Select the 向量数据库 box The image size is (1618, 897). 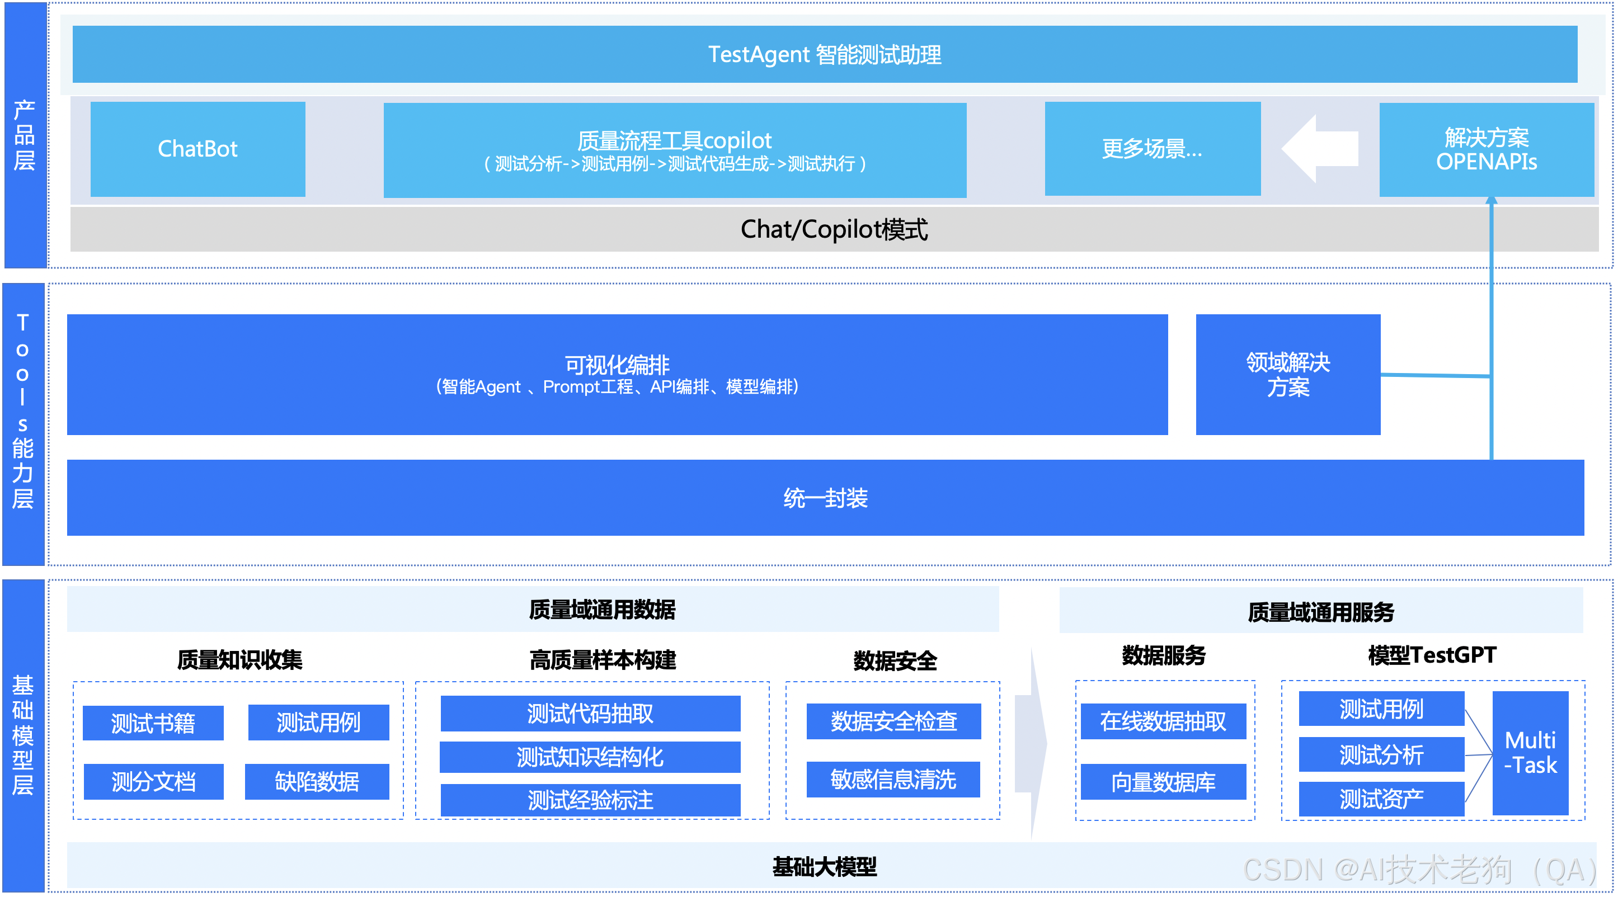tap(1163, 782)
